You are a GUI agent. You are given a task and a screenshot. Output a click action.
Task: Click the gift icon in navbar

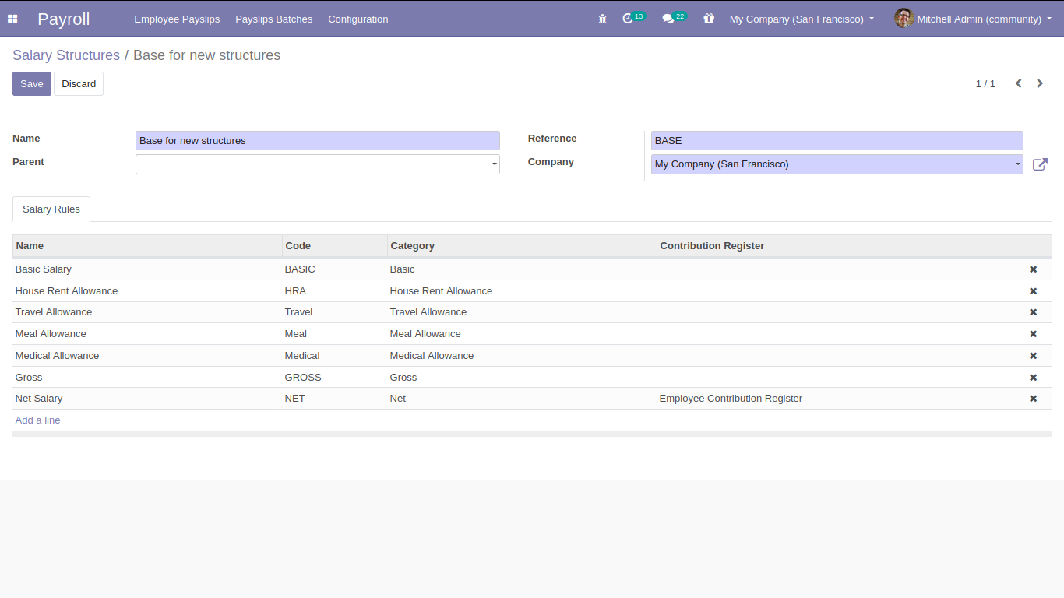point(708,19)
